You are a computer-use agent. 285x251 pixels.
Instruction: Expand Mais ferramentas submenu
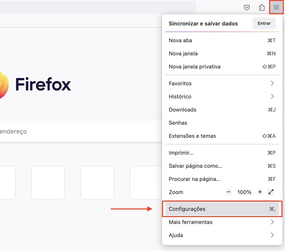(222, 222)
